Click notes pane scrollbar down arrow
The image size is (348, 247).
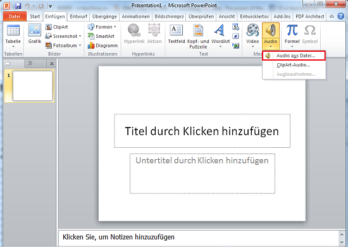tap(342, 243)
